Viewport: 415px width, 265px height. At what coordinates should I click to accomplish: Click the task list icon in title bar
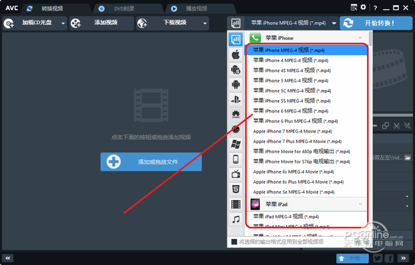354,7
